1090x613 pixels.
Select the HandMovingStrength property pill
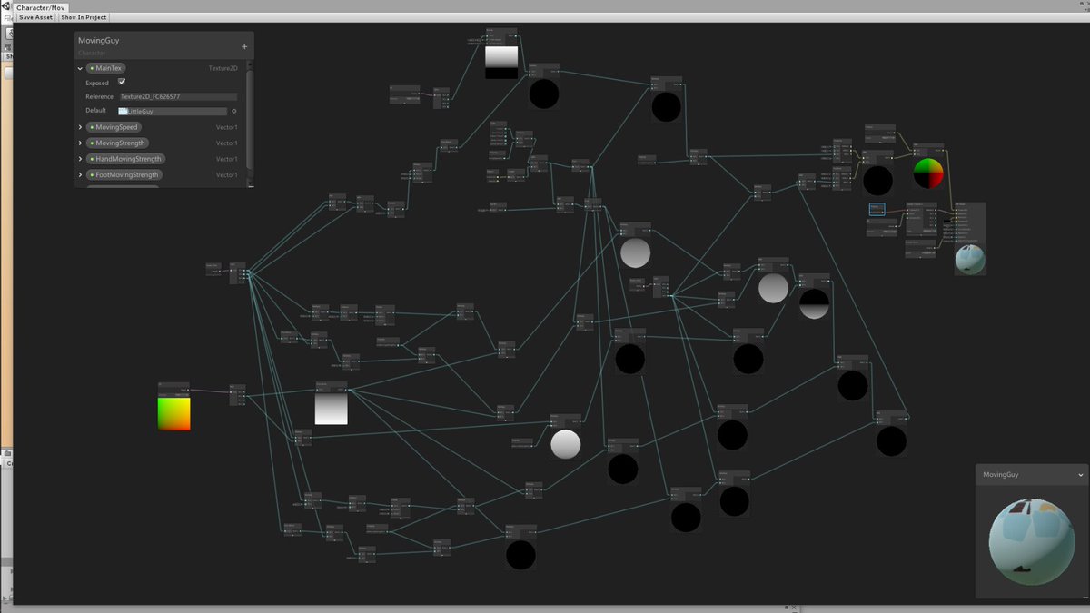click(x=125, y=159)
